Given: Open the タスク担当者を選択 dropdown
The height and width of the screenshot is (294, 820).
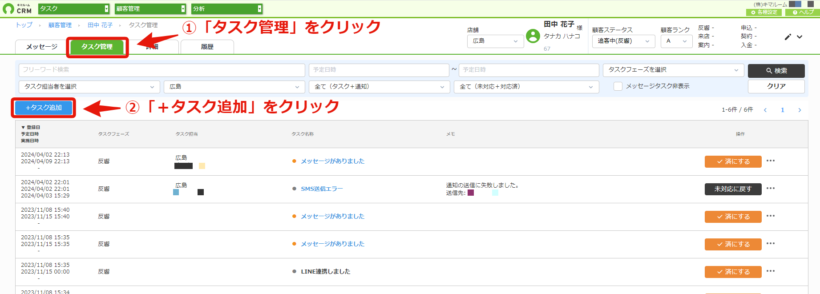Looking at the screenshot, I should [89, 87].
